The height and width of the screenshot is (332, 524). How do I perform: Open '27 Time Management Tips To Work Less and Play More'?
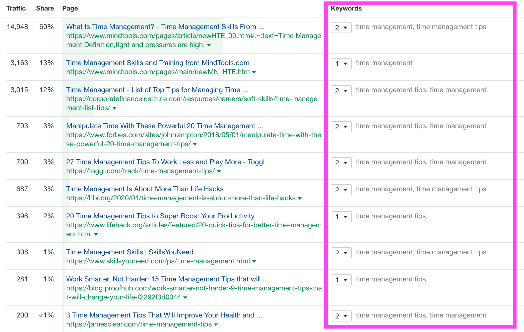165,162
